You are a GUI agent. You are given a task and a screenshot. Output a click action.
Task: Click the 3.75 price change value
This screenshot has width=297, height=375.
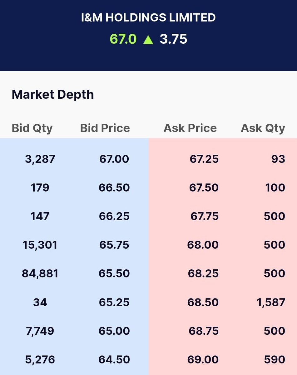(x=173, y=39)
